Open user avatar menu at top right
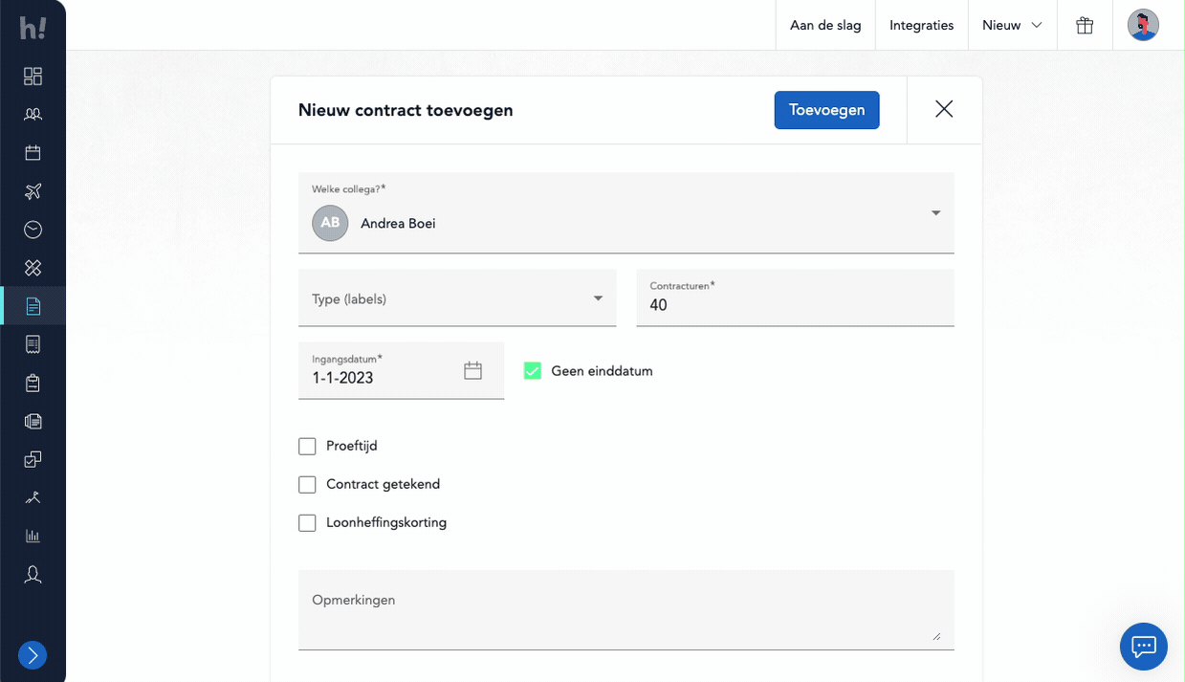This screenshot has width=1185, height=682. point(1143,25)
